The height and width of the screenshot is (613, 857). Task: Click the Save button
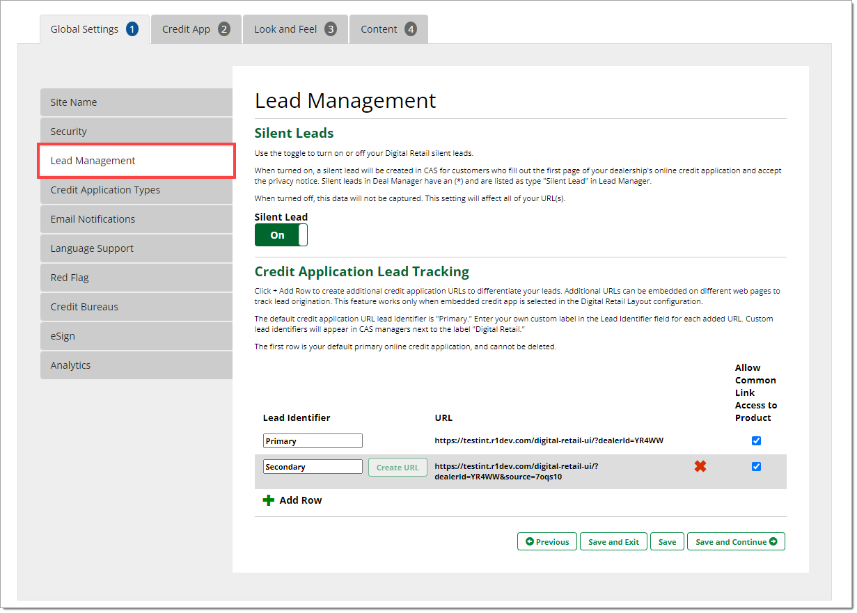[667, 542]
